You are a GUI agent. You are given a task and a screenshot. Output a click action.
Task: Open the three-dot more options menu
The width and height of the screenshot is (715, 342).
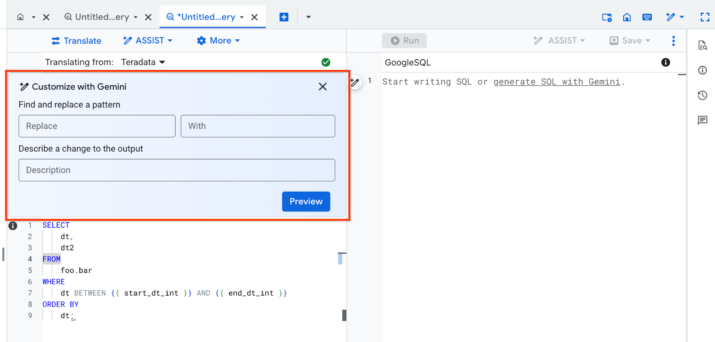673,41
